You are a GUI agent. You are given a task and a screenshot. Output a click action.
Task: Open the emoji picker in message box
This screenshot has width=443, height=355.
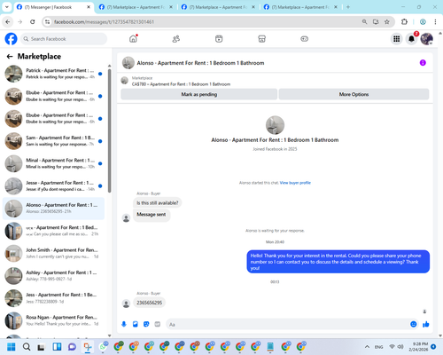click(x=414, y=324)
